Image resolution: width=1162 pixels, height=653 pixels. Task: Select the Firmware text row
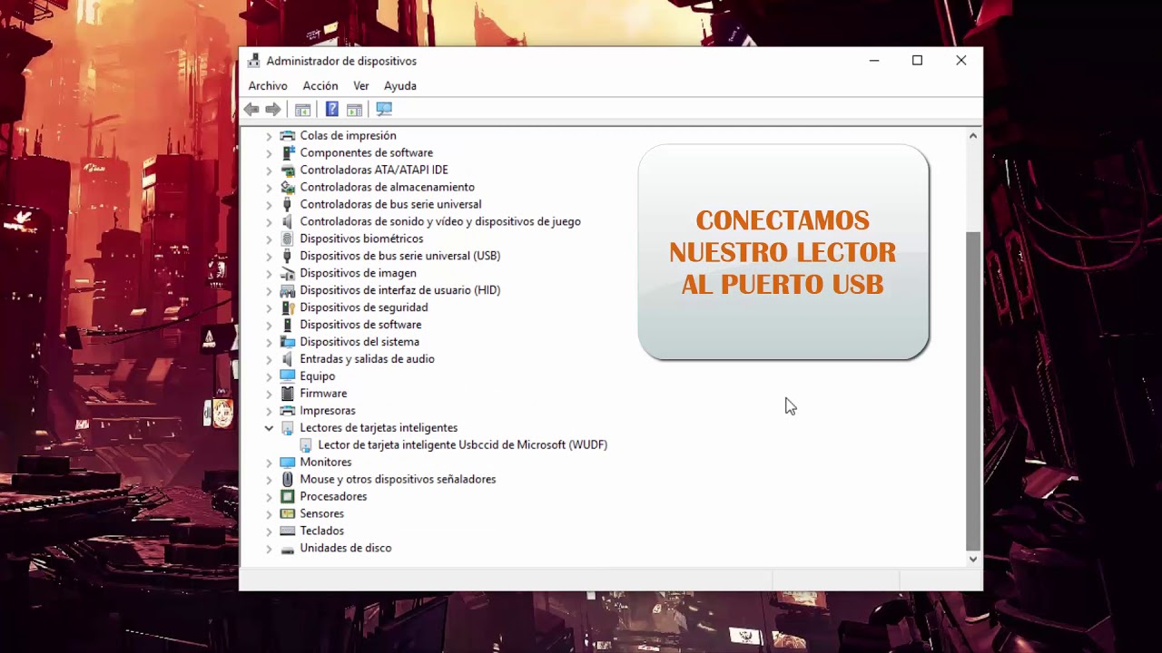[x=323, y=393]
